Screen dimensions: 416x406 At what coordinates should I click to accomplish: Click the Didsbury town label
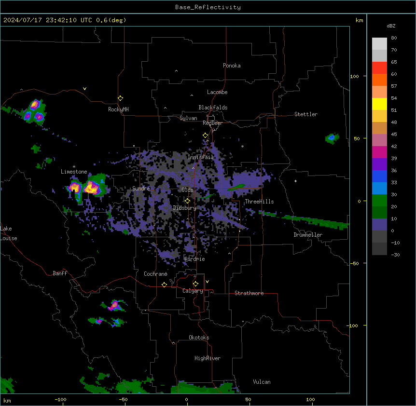pos(185,208)
